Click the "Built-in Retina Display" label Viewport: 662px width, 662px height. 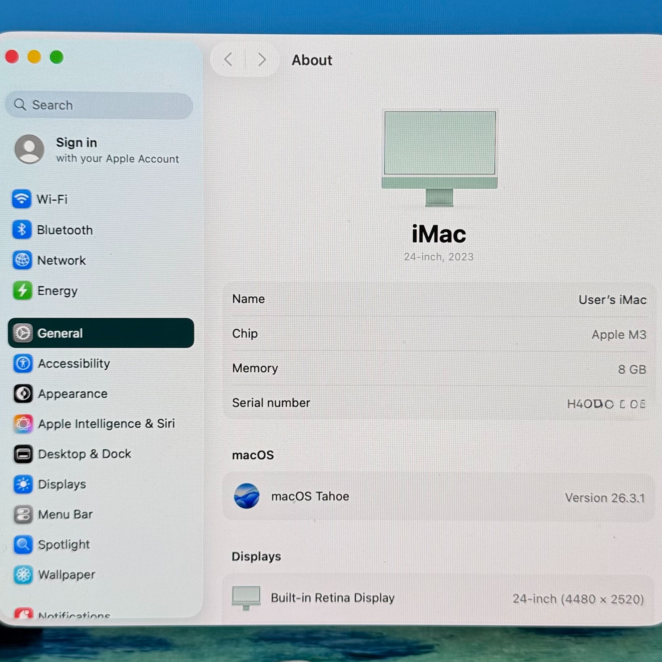[x=333, y=598]
